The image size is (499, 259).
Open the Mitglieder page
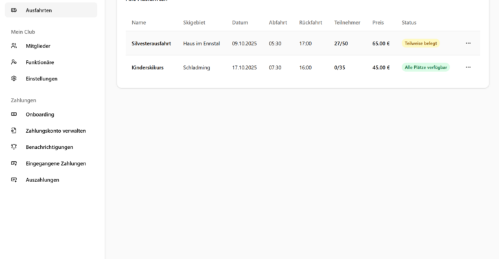click(38, 46)
